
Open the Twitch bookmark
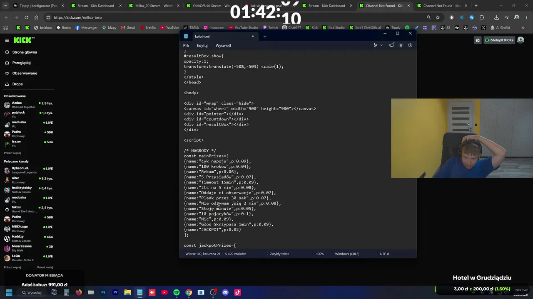[x=270, y=28]
